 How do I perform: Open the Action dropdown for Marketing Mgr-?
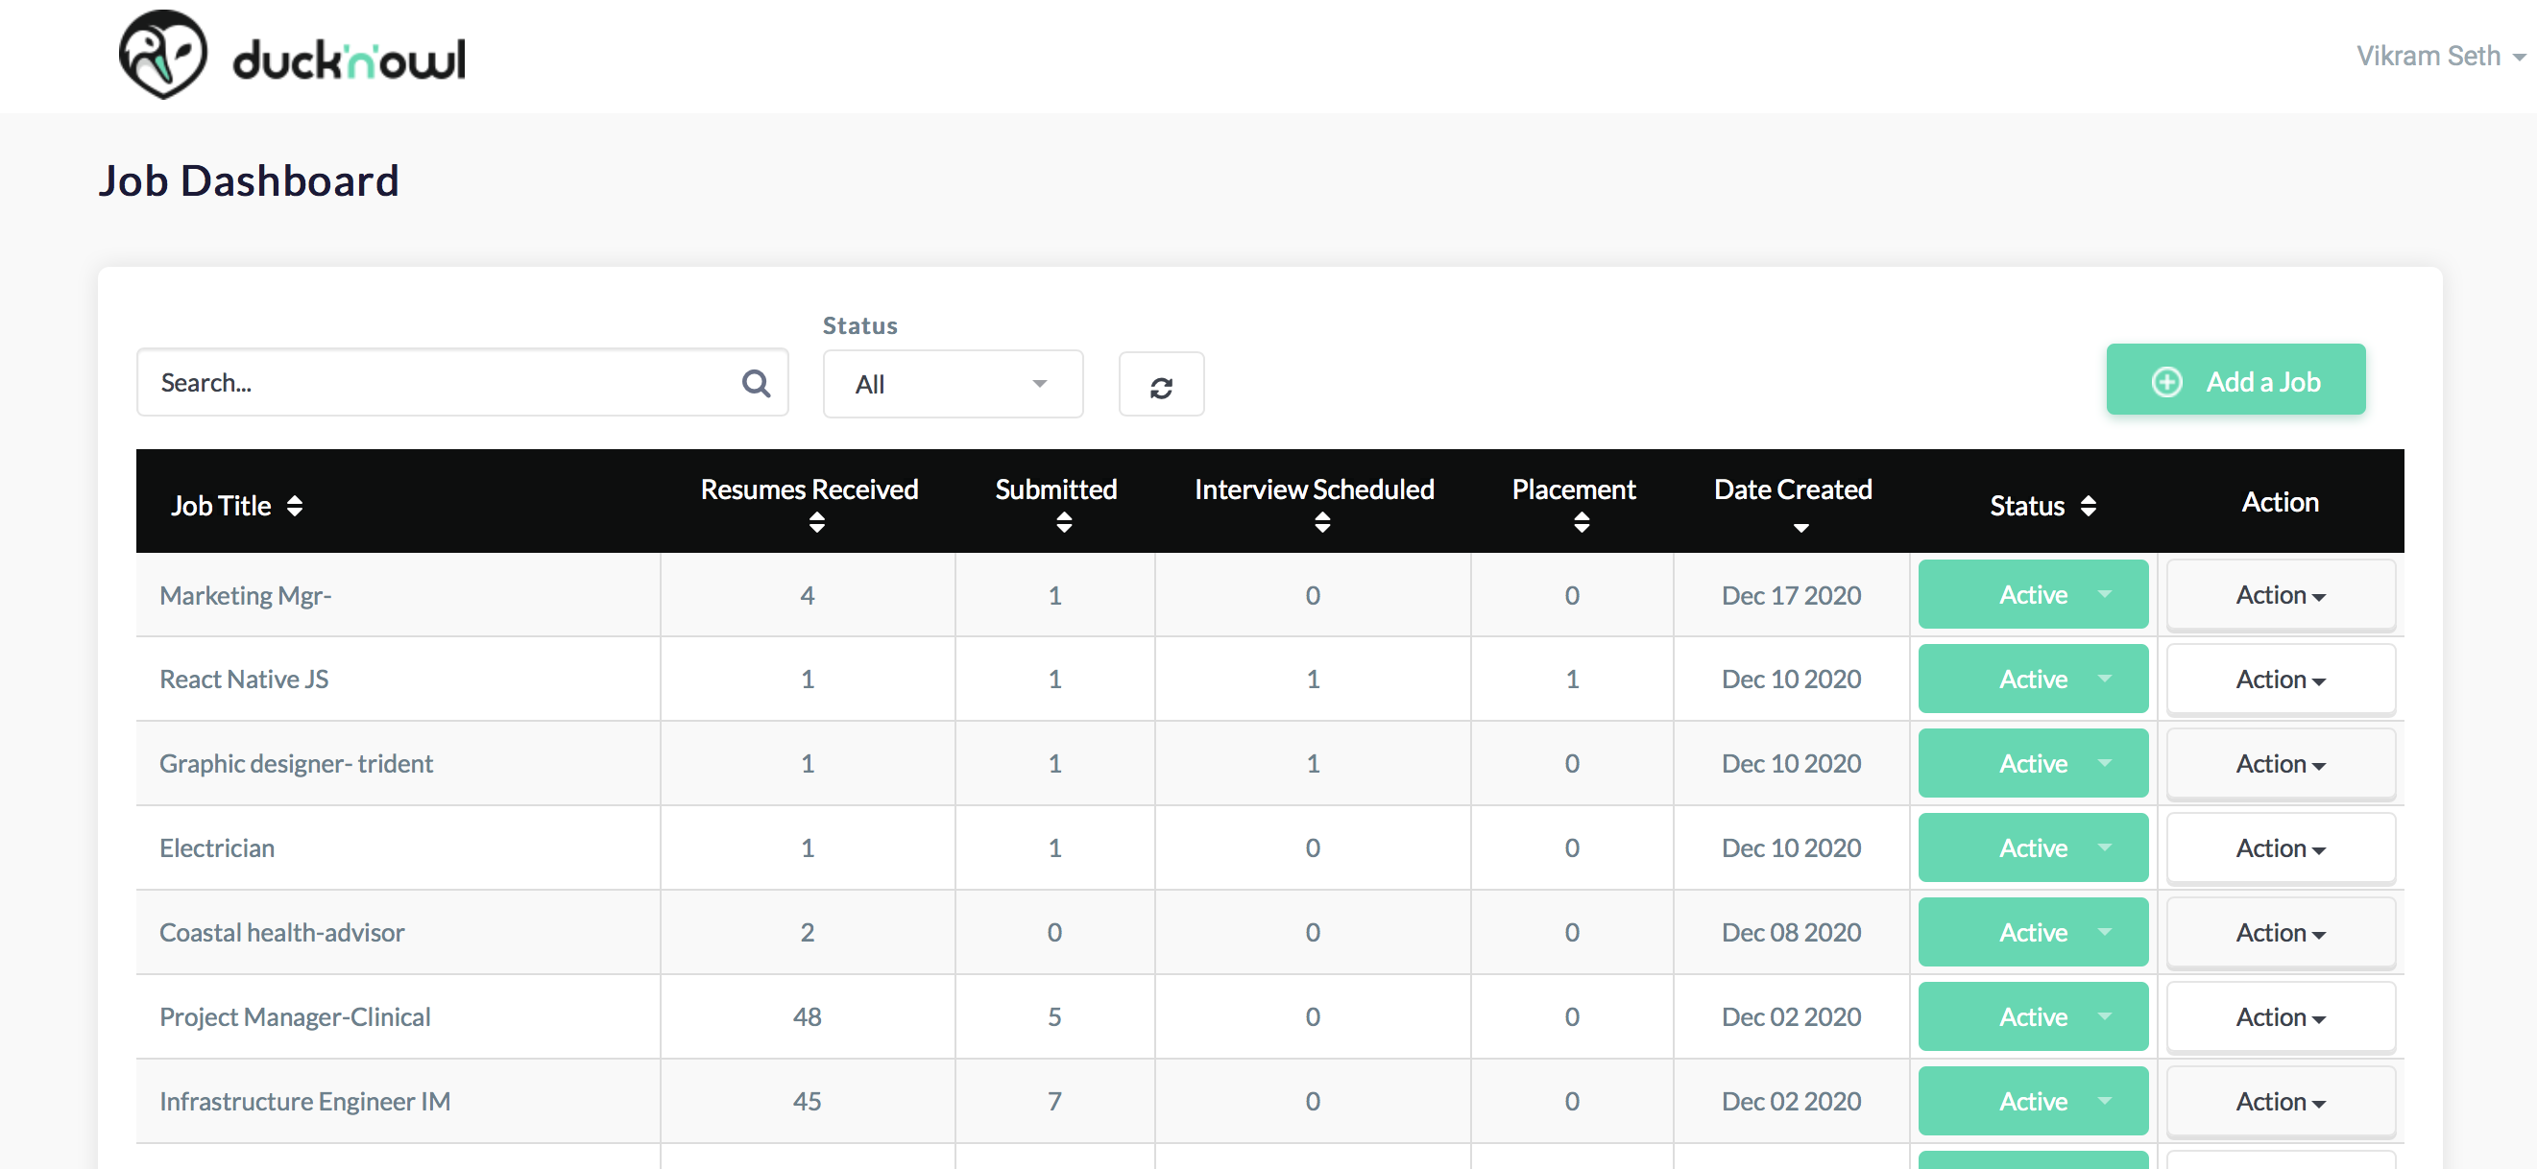tap(2280, 594)
